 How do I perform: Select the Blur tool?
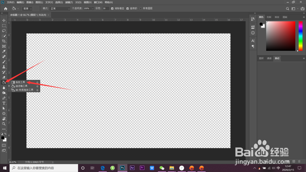[4, 88]
